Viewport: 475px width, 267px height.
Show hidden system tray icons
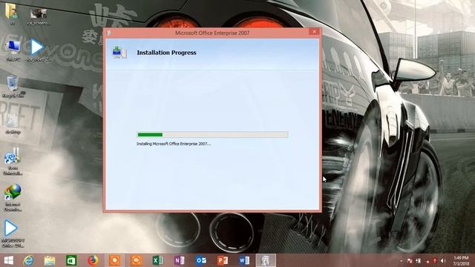click(x=402, y=260)
